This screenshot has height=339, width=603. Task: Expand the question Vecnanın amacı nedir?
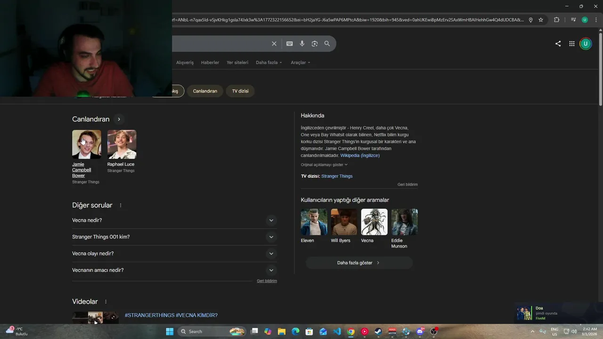pos(174,270)
